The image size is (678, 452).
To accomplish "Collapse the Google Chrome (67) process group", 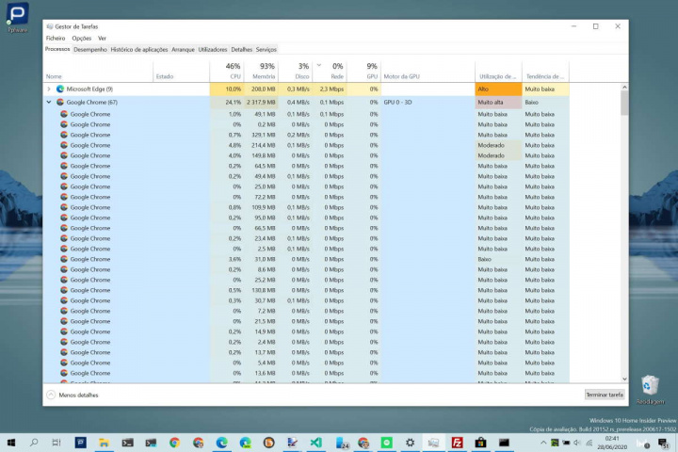I will 49,102.
